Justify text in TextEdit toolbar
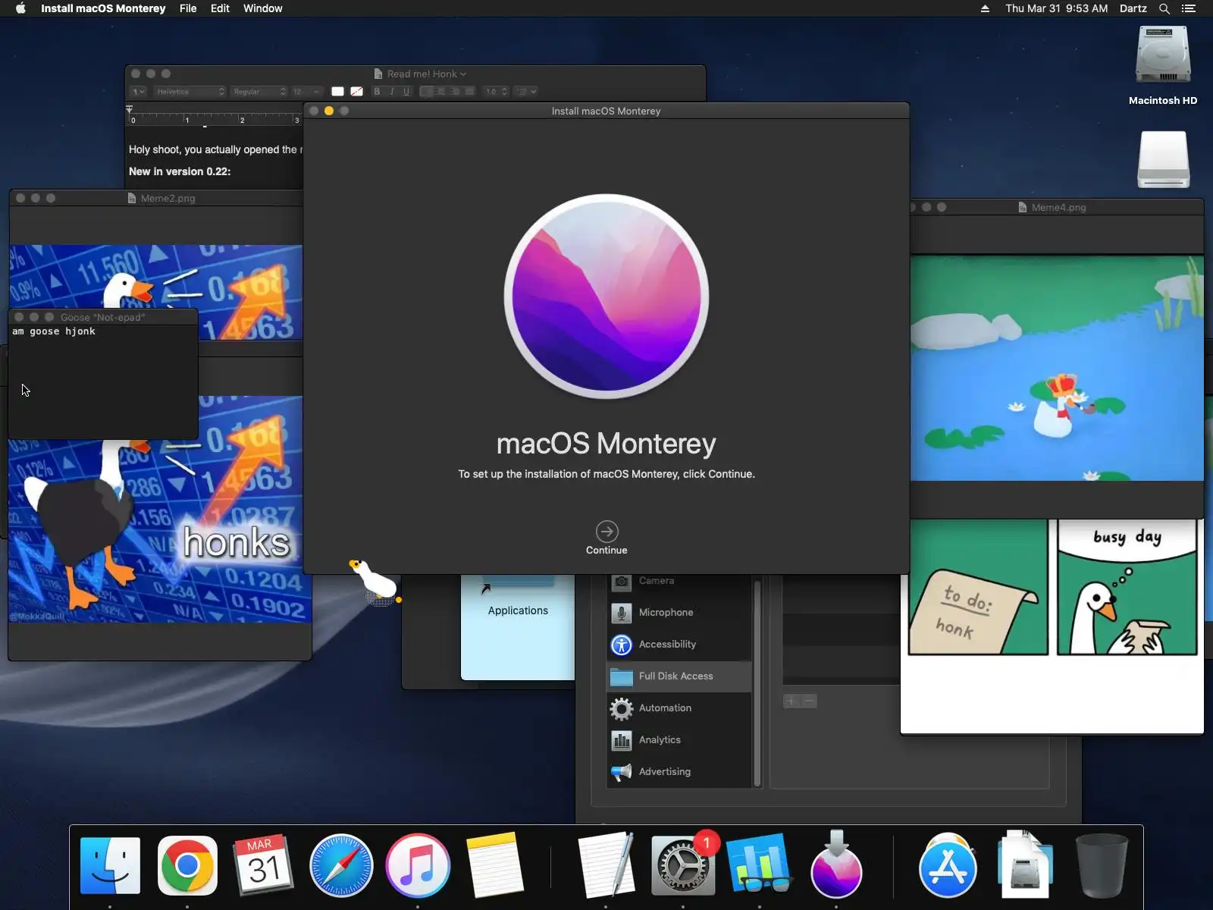Viewport: 1213px width, 910px height. tap(470, 92)
